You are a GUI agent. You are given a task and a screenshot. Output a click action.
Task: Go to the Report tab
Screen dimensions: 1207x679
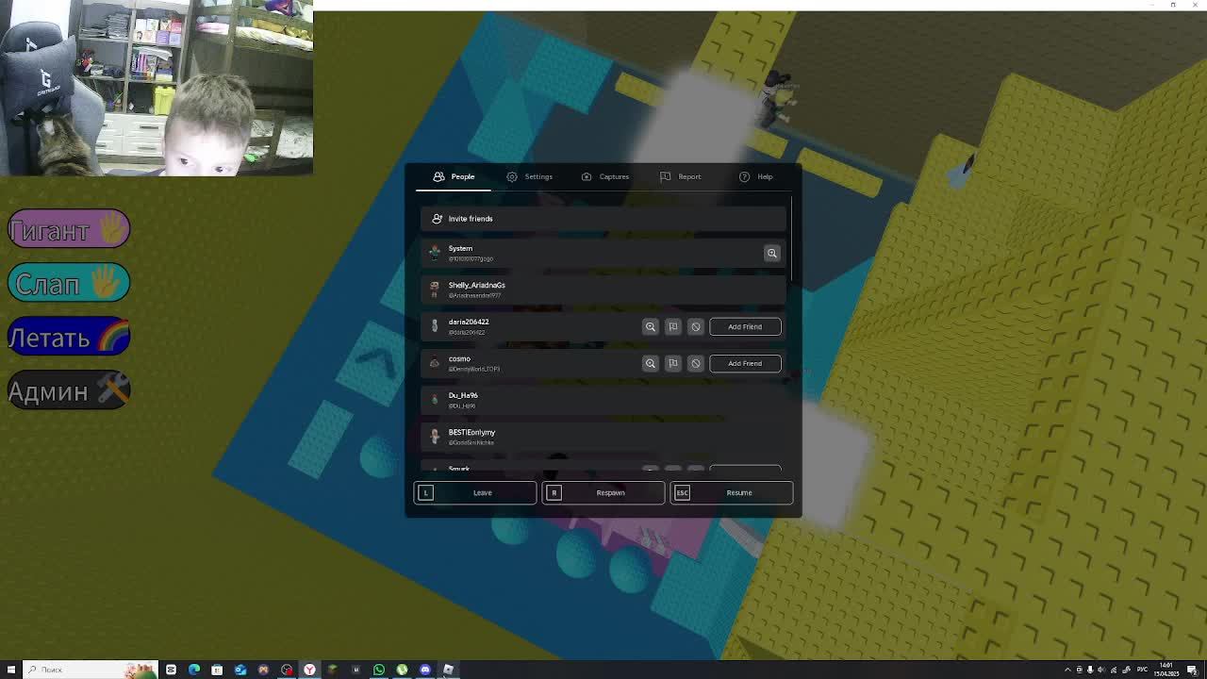680,176
